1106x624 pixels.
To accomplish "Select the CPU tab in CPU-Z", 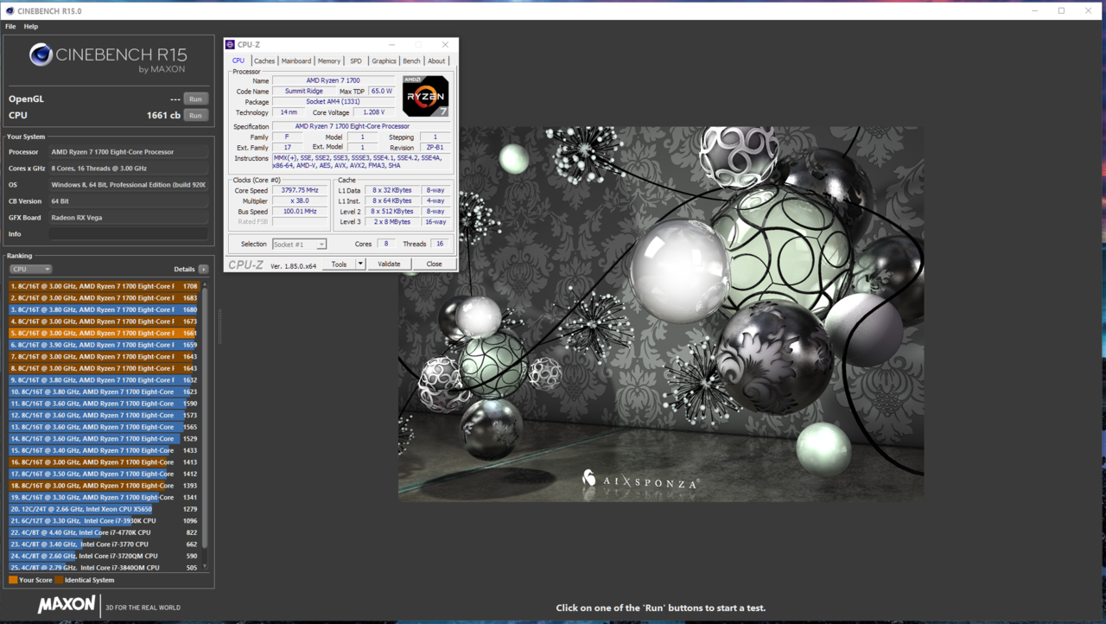I will (x=238, y=60).
